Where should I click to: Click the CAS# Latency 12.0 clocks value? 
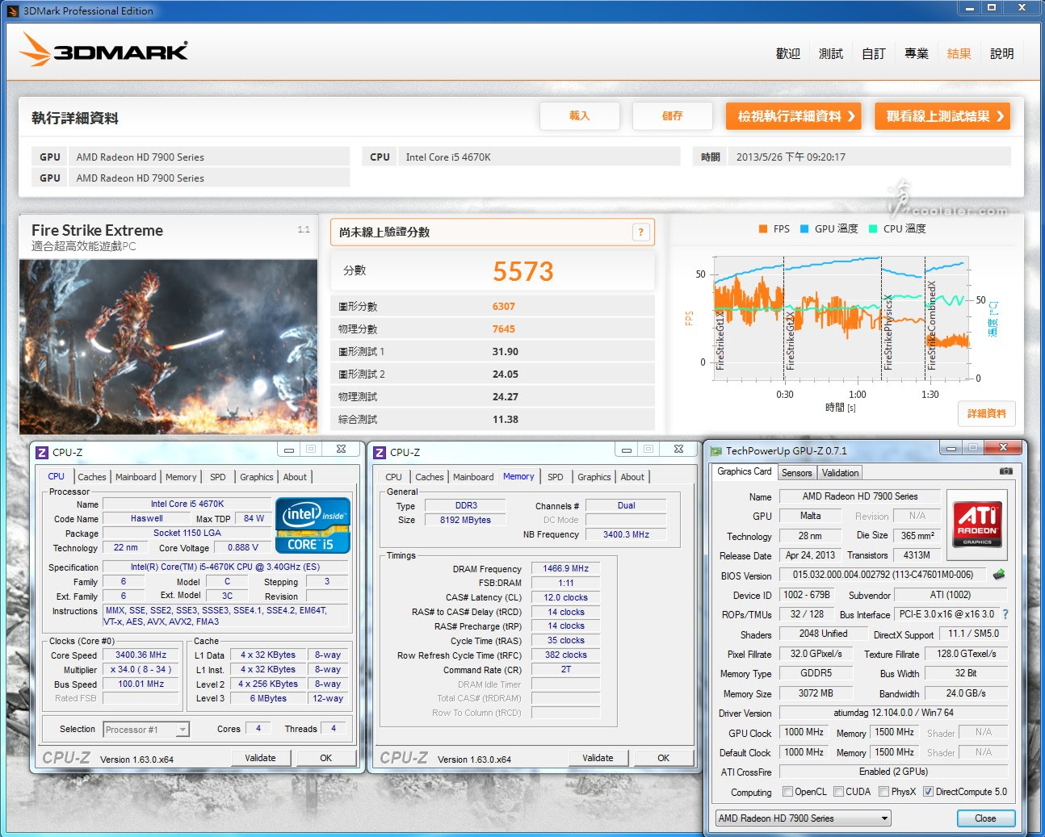(x=565, y=598)
